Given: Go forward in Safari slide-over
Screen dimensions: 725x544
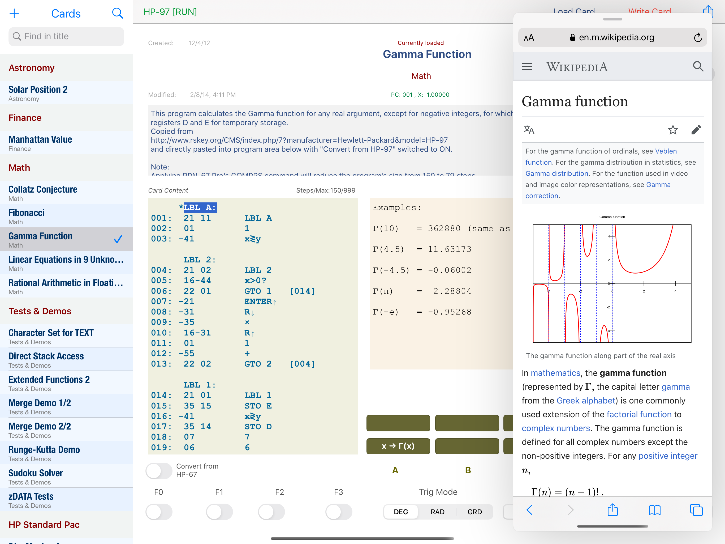Looking at the screenshot, I should [571, 510].
